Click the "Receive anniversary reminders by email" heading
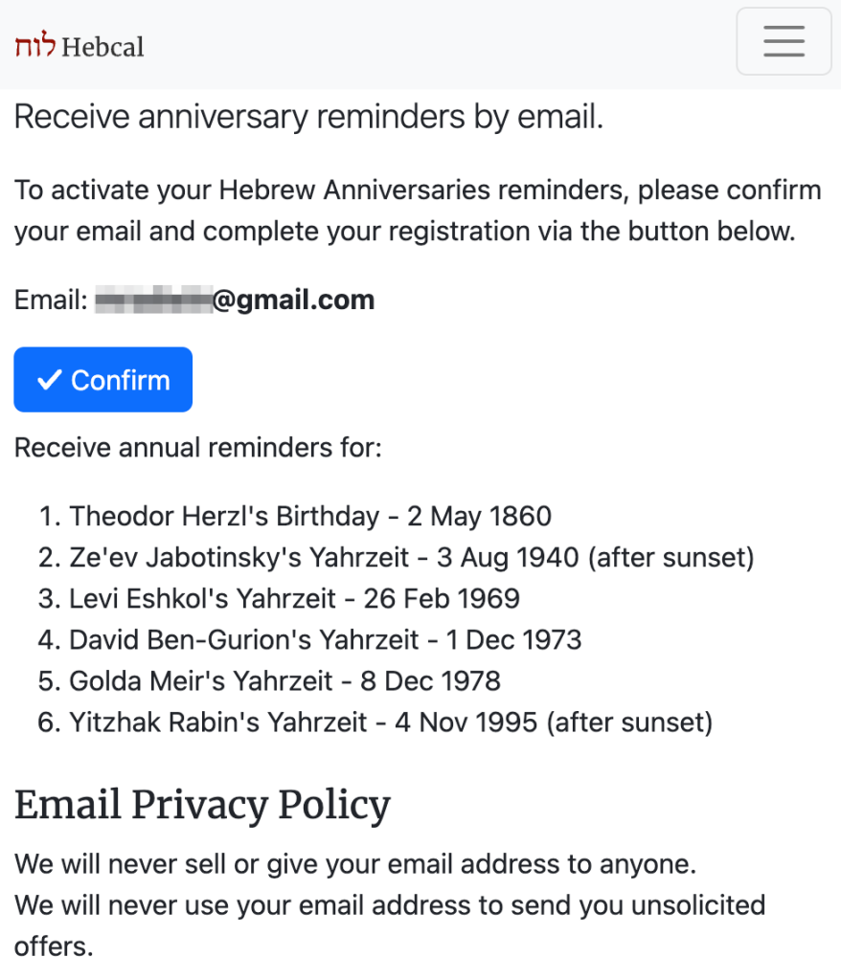The height and width of the screenshot is (979, 841). point(308,117)
